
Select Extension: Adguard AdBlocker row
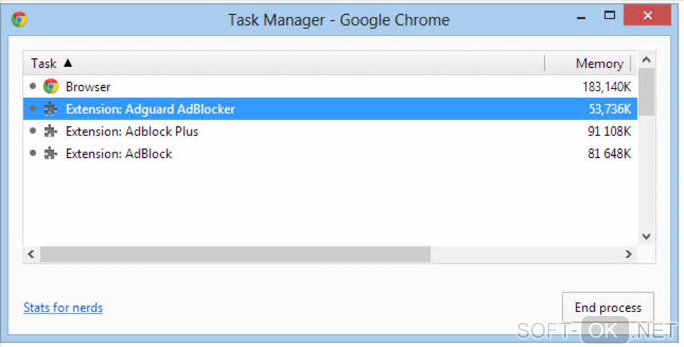coord(268,109)
